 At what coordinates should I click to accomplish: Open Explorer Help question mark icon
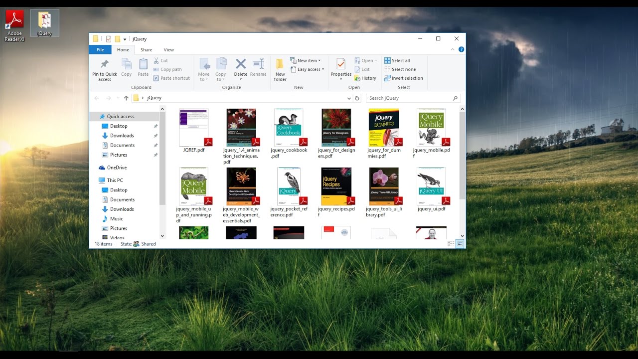pos(461,49)
